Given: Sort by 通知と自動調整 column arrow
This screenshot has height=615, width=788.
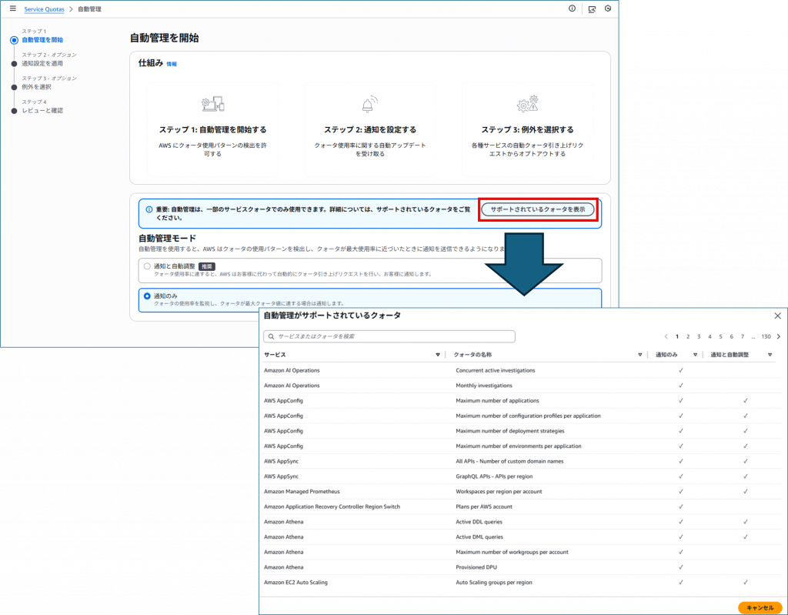Looking at the screenshot, I should 770,355.
